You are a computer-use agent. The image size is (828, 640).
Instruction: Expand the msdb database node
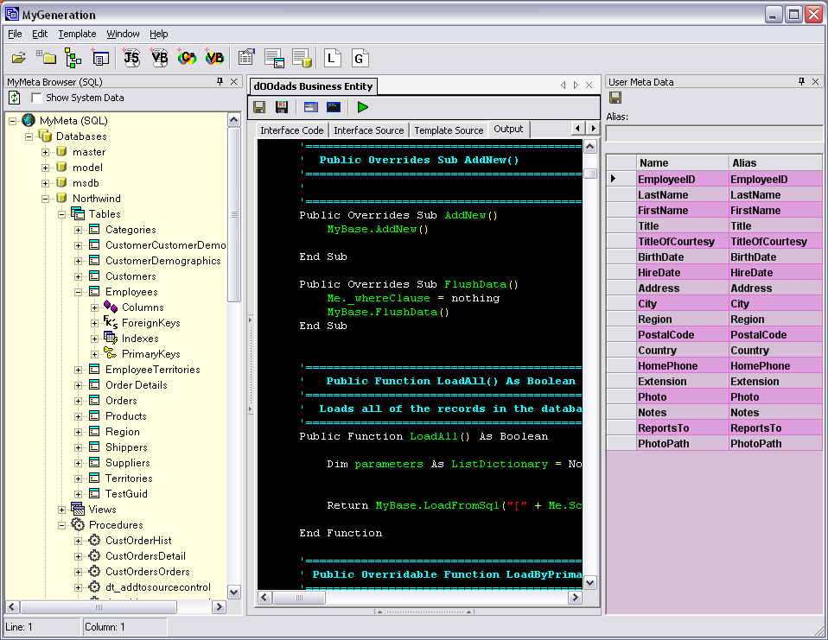click(x=46, y=183)
